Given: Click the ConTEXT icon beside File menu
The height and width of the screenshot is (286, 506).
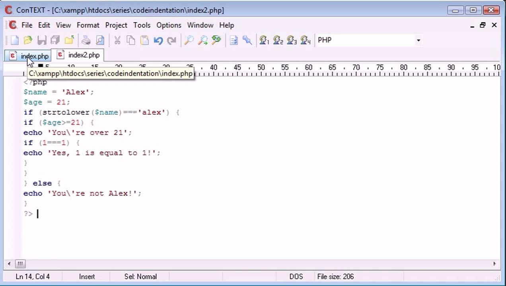Looking at the screenshot, I should [x=13, y=25].
